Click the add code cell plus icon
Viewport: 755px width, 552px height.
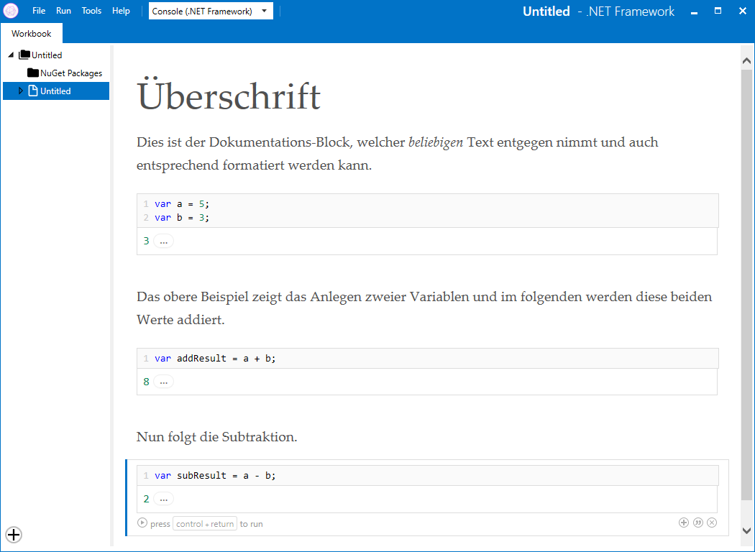point(684,523)
